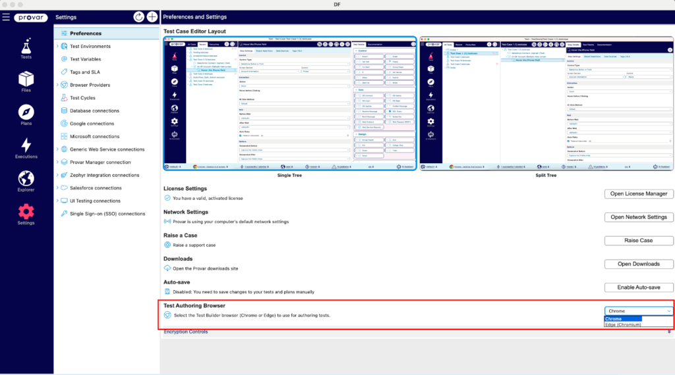675x375 pixels.
Task: Expand Salesforce connections node
Action: point(57,187)
